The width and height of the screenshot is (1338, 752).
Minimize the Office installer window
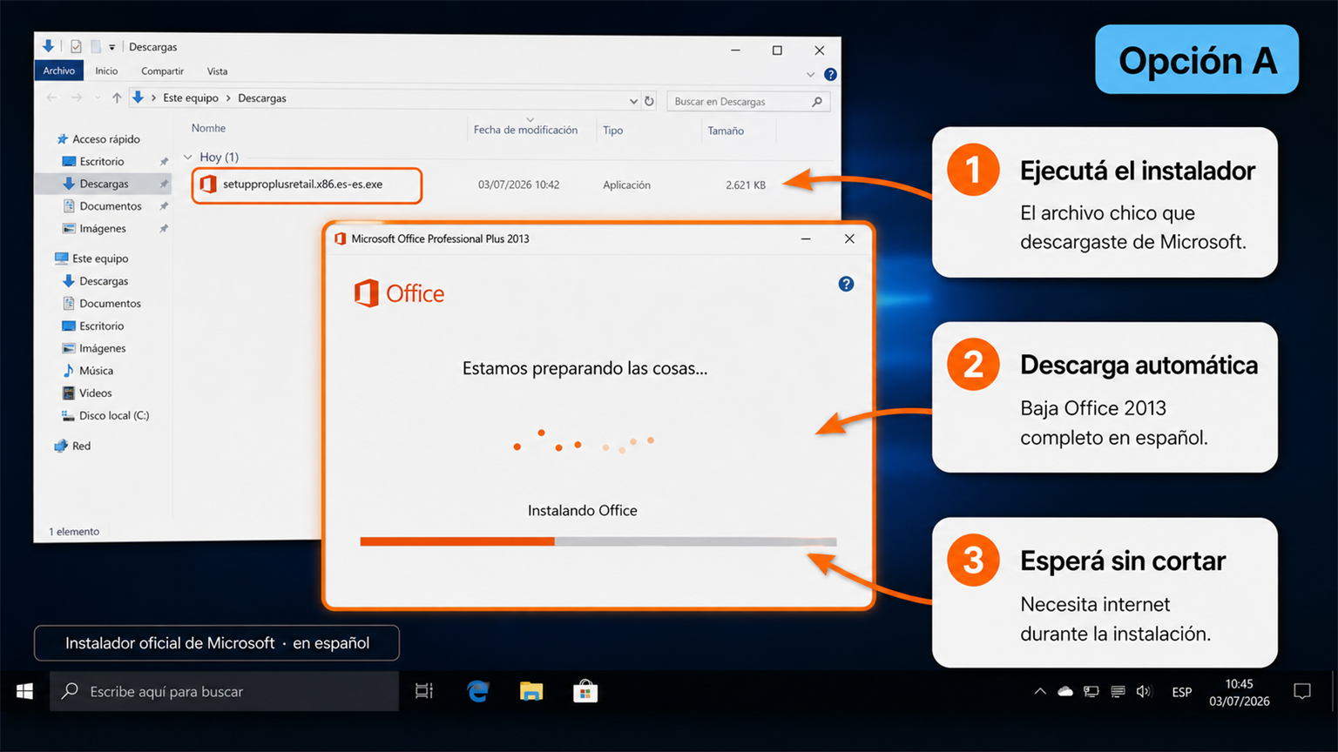pyautogui.click(x=806, y=238)
